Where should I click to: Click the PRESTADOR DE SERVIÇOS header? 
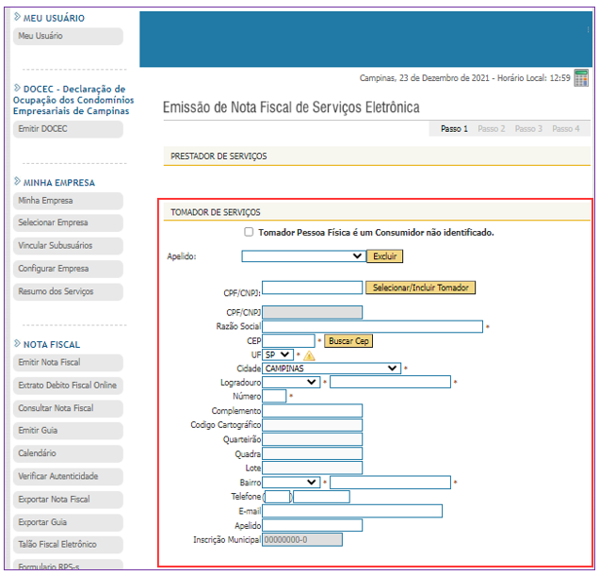pyautogui.click(x=219, y=156)
